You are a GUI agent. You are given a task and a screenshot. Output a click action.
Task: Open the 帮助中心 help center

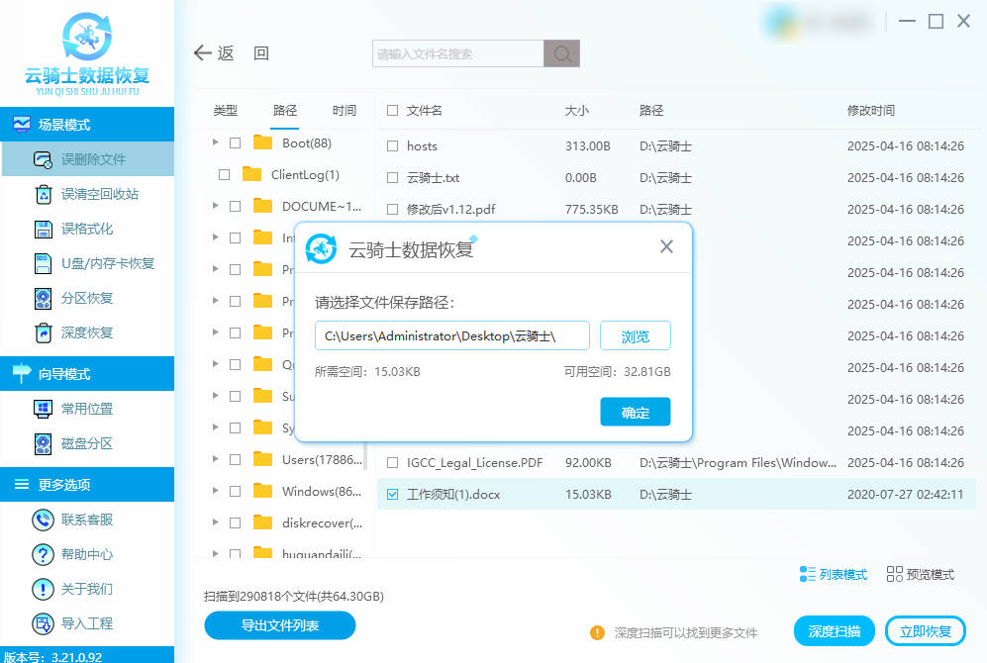(87, 554)
